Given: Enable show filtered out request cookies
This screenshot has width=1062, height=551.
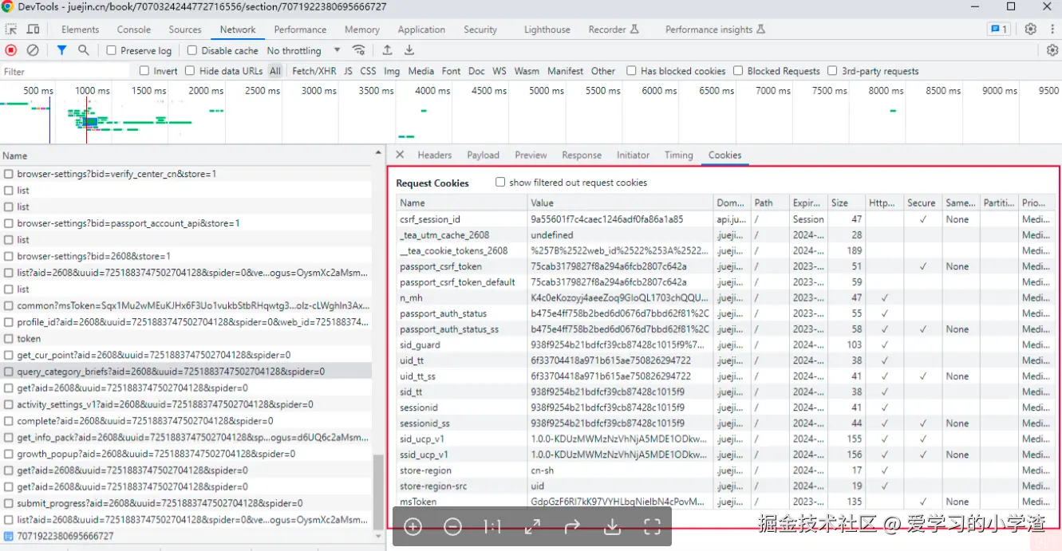Looking at the screenshot, I should [500, 183].
